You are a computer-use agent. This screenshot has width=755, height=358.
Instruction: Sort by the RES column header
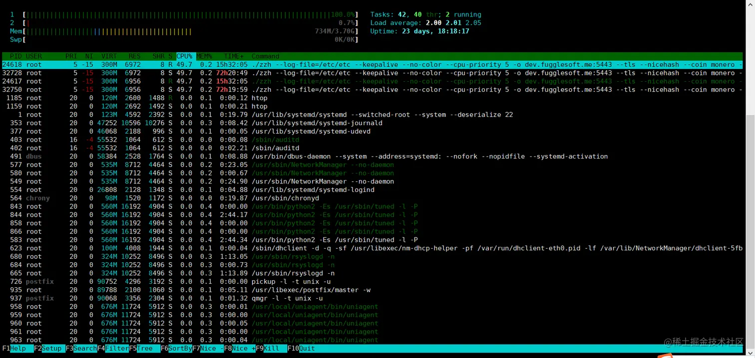pos(135,56)
